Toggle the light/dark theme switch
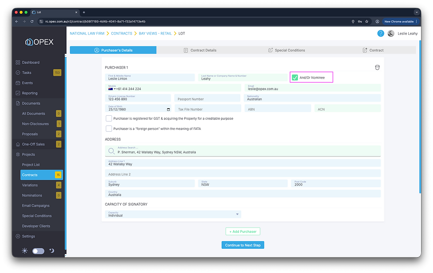This screenshot has width=433, height=273. 38,251
